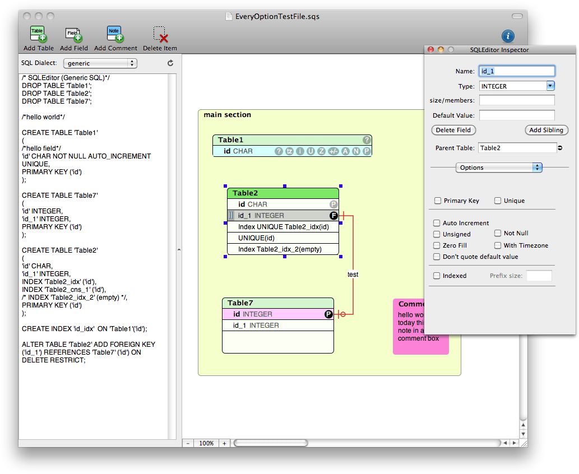Click the tz badge on Table1's id field
Image resolution: width=579 pixels, height=474 pixels.
tap(289, 151)
